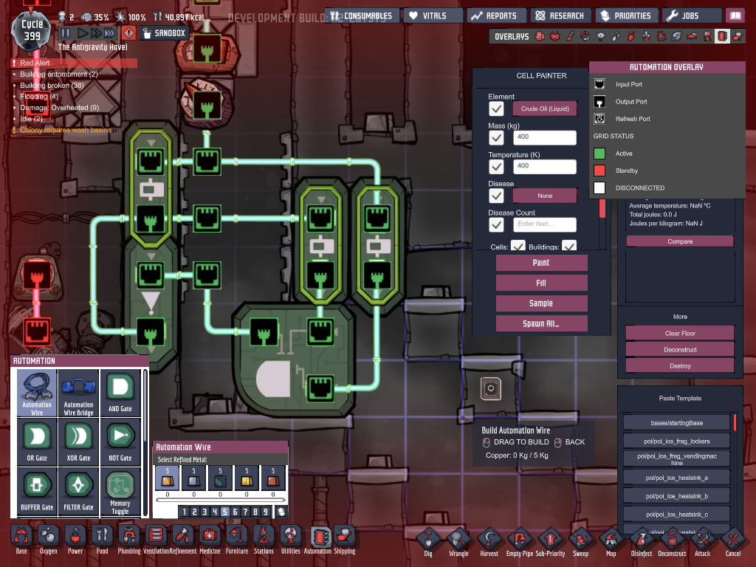Open the Crude Oil (Liquid) element selector

545,109
